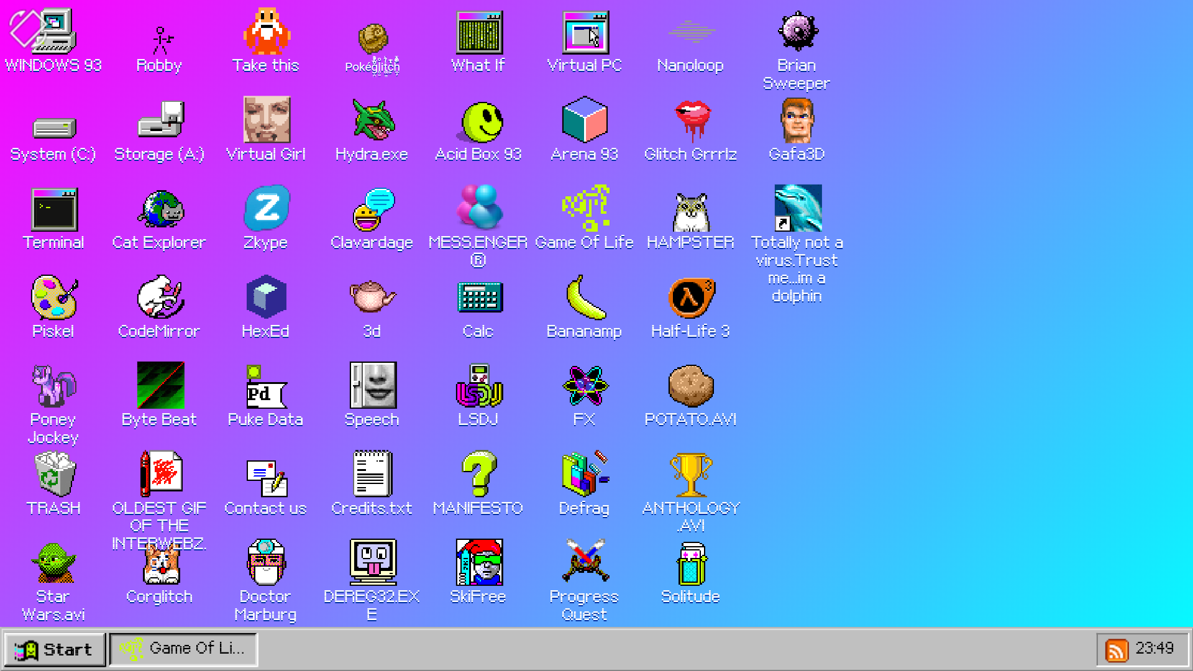
Task: Launch the SkiFree game icon
Action: (x=478, y=564)
